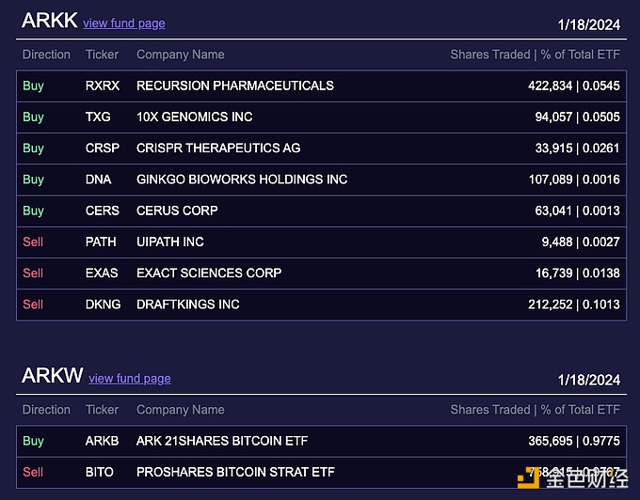Click Buy direction in the CRSP row
The image size is (640, 500).
[x=33, y=148]
